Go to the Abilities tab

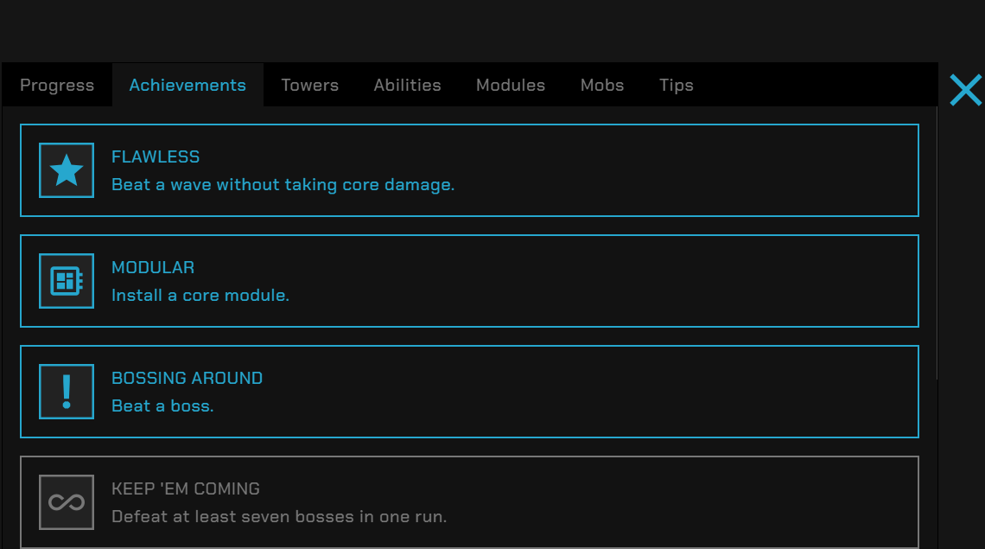407,85
